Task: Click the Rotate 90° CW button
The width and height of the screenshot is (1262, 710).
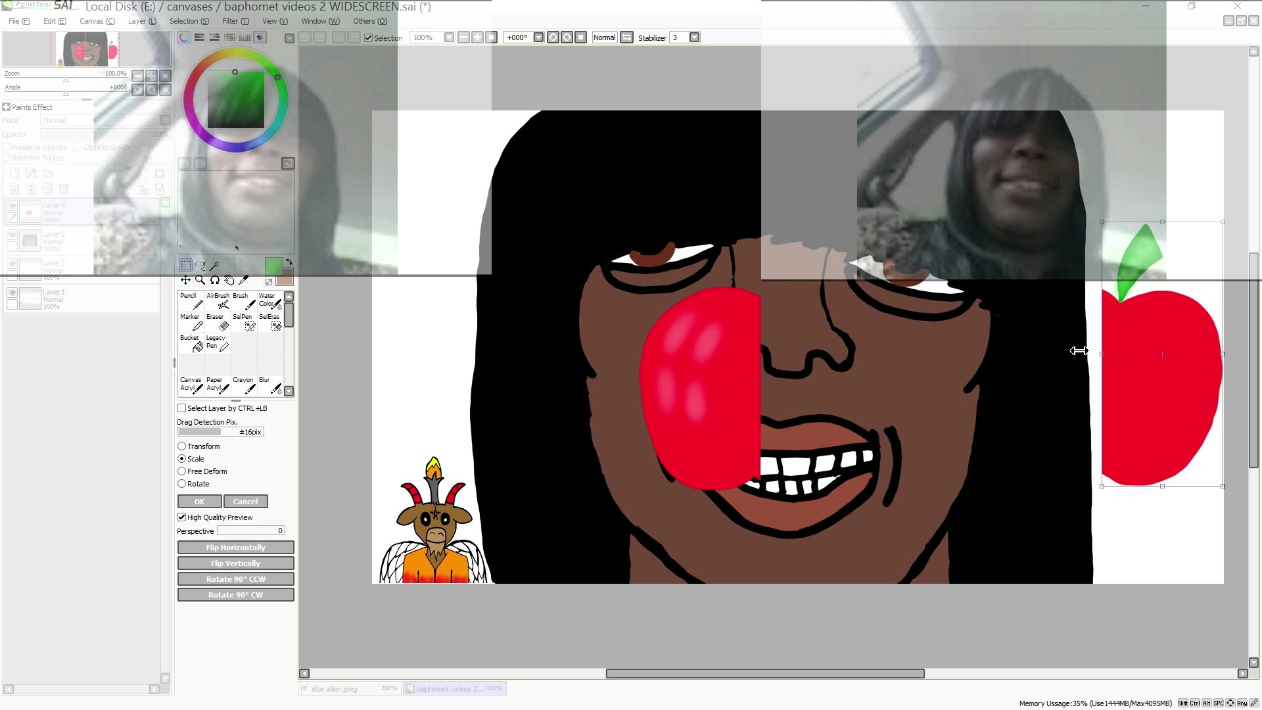Action: pyautogui.click(x=236, y=595)
